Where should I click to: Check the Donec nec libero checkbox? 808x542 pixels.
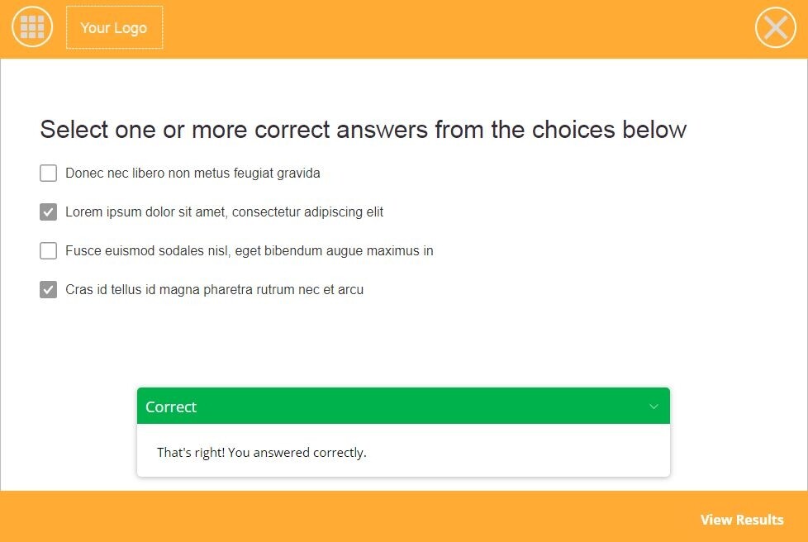49,174
